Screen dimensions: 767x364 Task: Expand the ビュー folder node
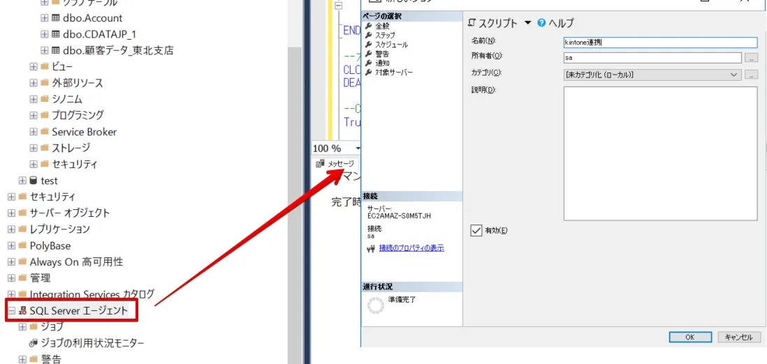pyautogui.click(x=34, y=66)
